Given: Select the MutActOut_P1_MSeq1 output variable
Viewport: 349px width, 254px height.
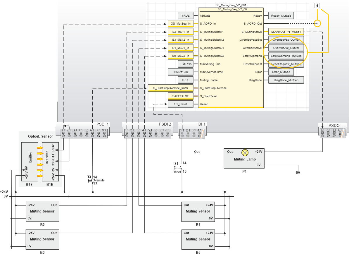Looking at the screenshot, I should (286, 32).
